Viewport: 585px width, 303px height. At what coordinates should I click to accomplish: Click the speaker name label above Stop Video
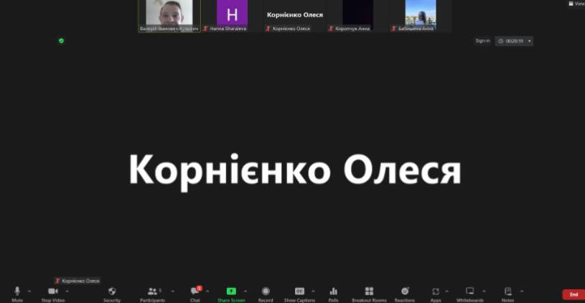click(x=78, y=281)
